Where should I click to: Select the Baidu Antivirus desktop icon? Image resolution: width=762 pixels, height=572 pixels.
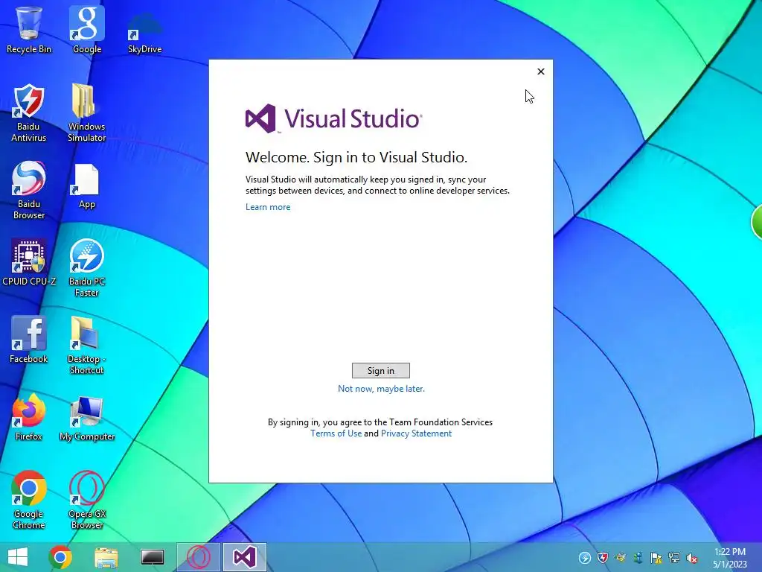click(29, 113)
